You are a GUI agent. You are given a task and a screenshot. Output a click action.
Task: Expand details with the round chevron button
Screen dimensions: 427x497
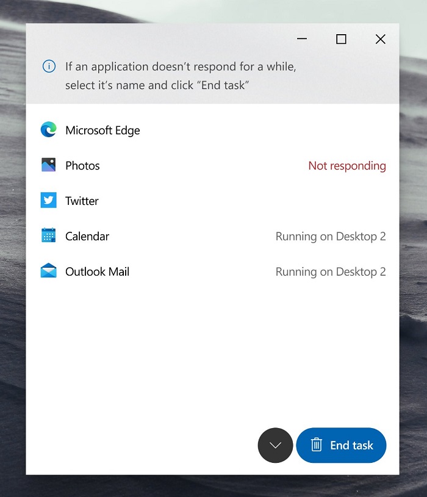[275, 445]
